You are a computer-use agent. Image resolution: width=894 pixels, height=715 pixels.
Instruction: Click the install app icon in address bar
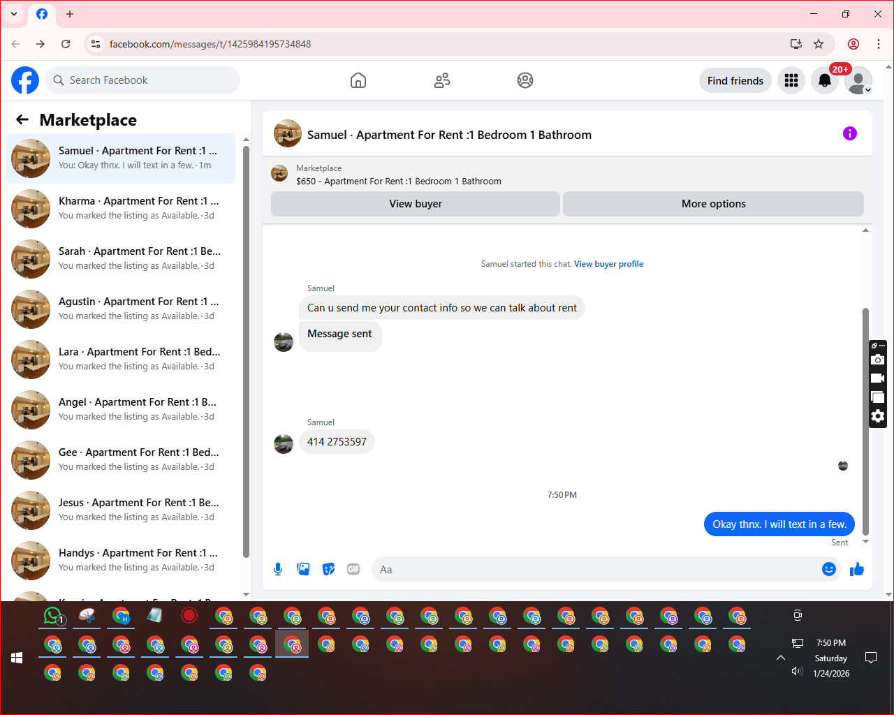[796, 44]
